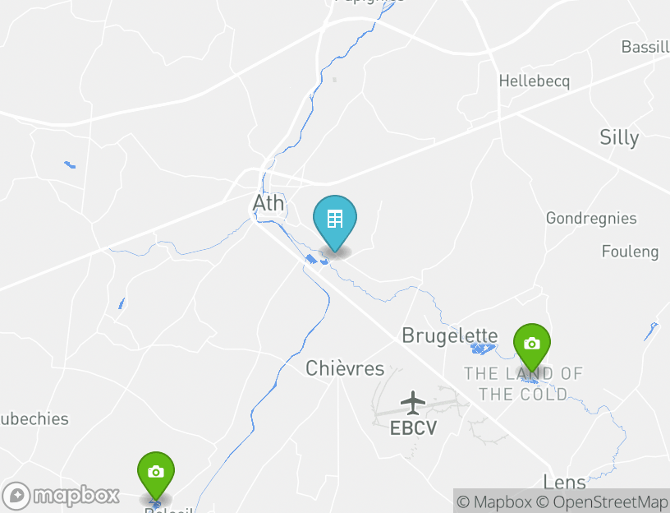Screen dimensions: 670x513
Task: Open the green camera marker near Brugelette
Action: coord(531,348)
